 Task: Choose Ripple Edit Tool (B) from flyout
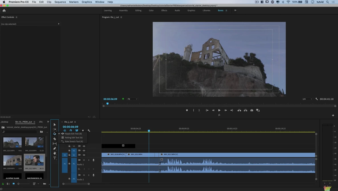(72, 134)
